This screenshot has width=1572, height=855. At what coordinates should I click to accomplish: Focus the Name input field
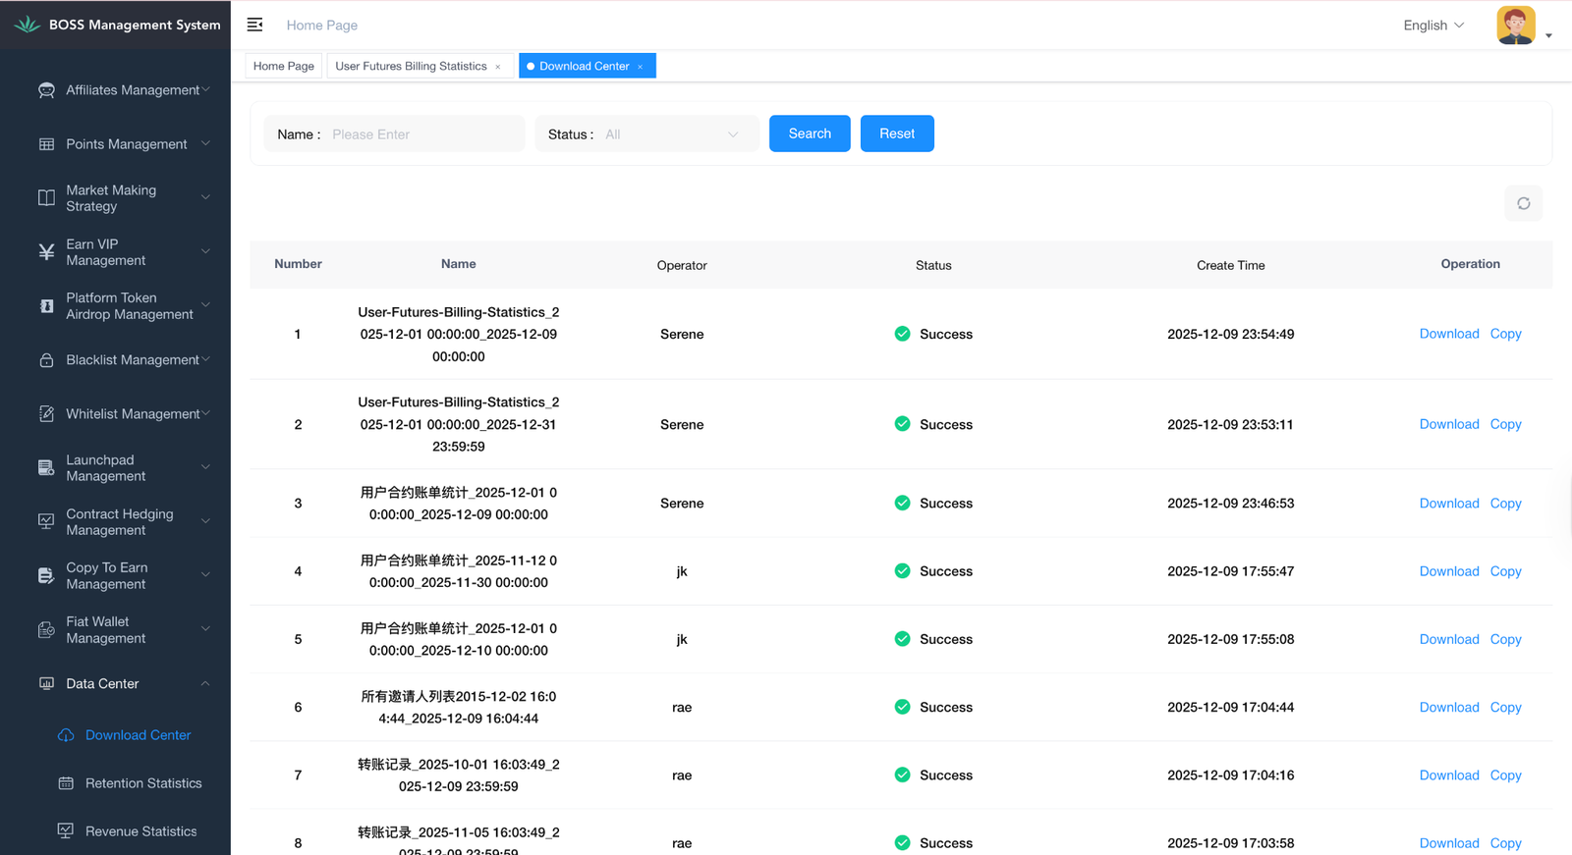422,134
